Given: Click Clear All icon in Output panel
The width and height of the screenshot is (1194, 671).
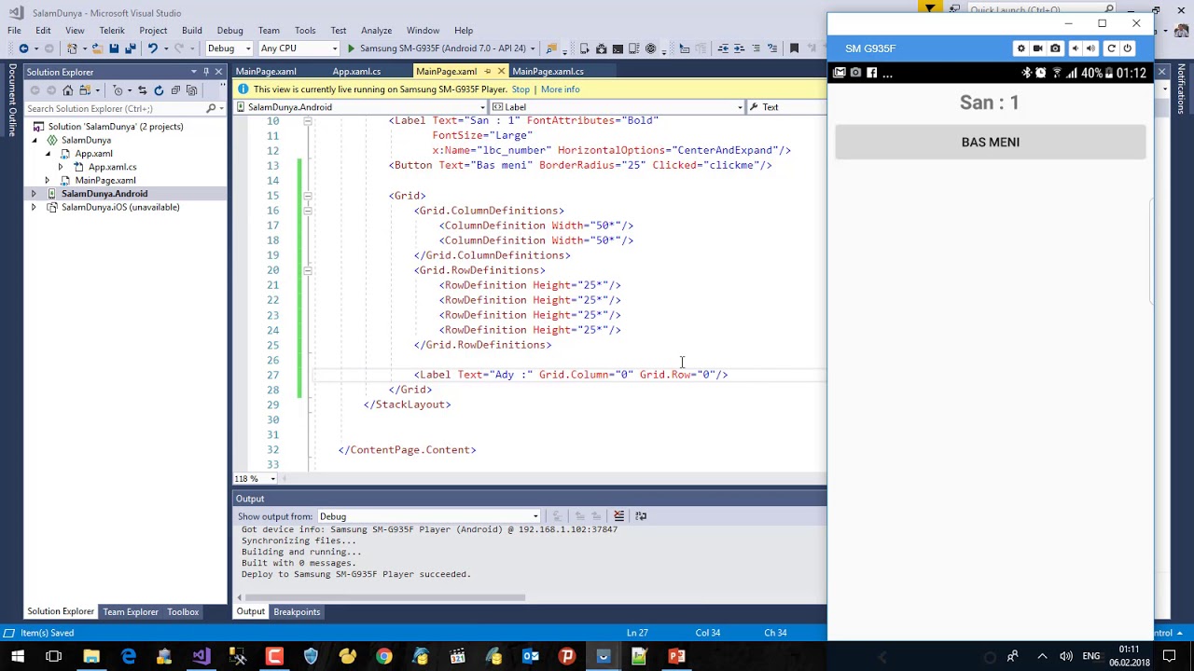Looking at the screenshot, I should [618, 515].
